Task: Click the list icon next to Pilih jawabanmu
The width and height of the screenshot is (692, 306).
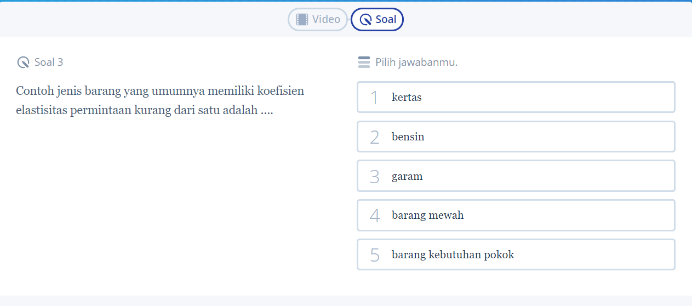Action: click(x=364, y=63)
